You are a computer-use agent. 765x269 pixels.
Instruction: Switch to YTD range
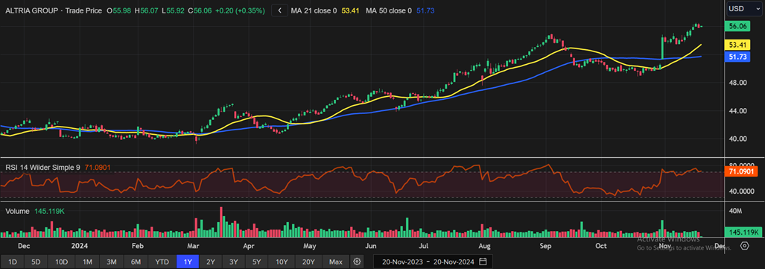[162, 262]
